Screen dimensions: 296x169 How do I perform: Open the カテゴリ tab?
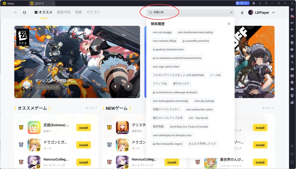93,12
